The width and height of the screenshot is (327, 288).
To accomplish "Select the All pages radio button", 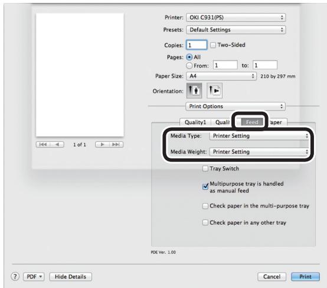I will coord(189,57).
